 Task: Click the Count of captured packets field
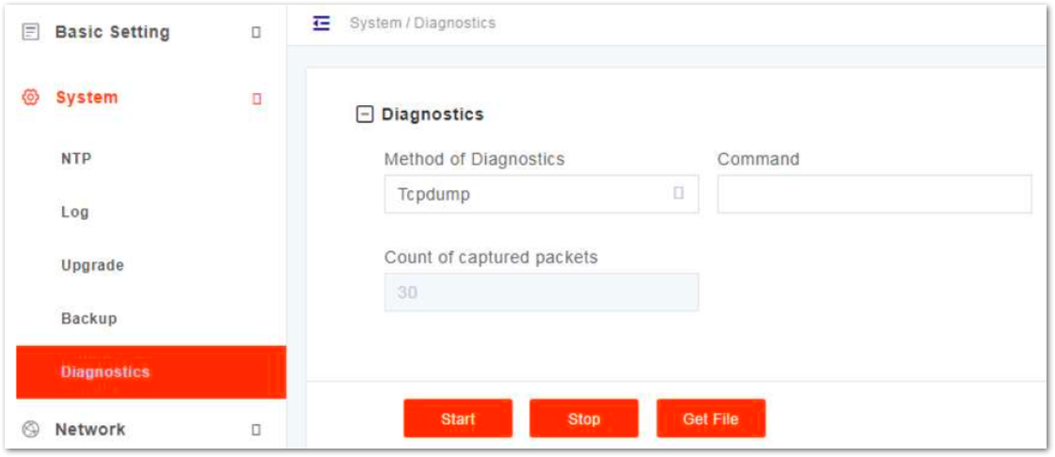[x=542, y=292]
